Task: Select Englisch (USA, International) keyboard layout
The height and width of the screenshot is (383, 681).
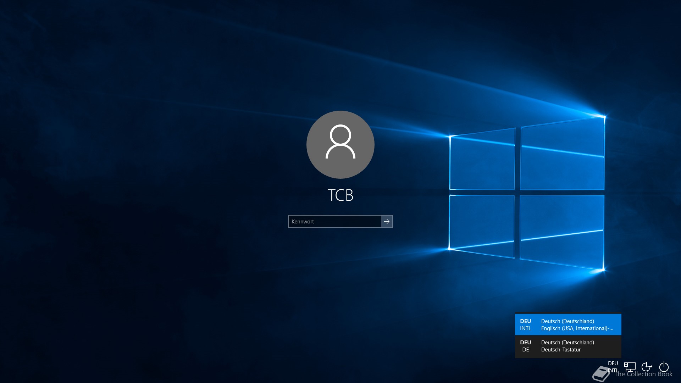Action: (568, 324)
